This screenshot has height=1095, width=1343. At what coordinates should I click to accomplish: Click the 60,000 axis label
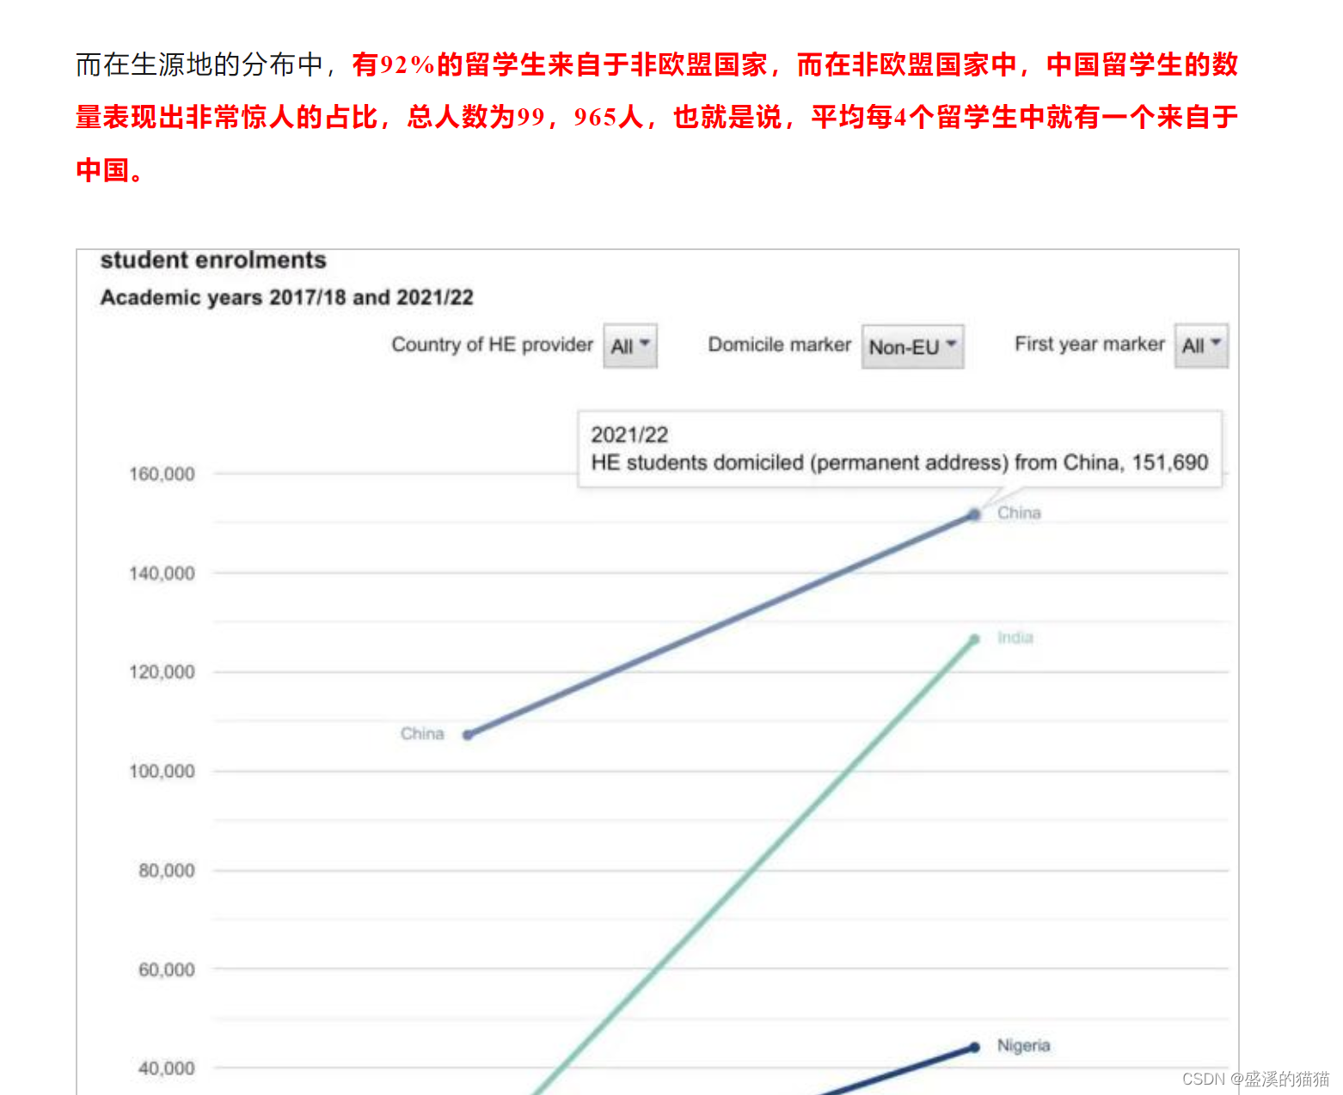tap(167, 970)
